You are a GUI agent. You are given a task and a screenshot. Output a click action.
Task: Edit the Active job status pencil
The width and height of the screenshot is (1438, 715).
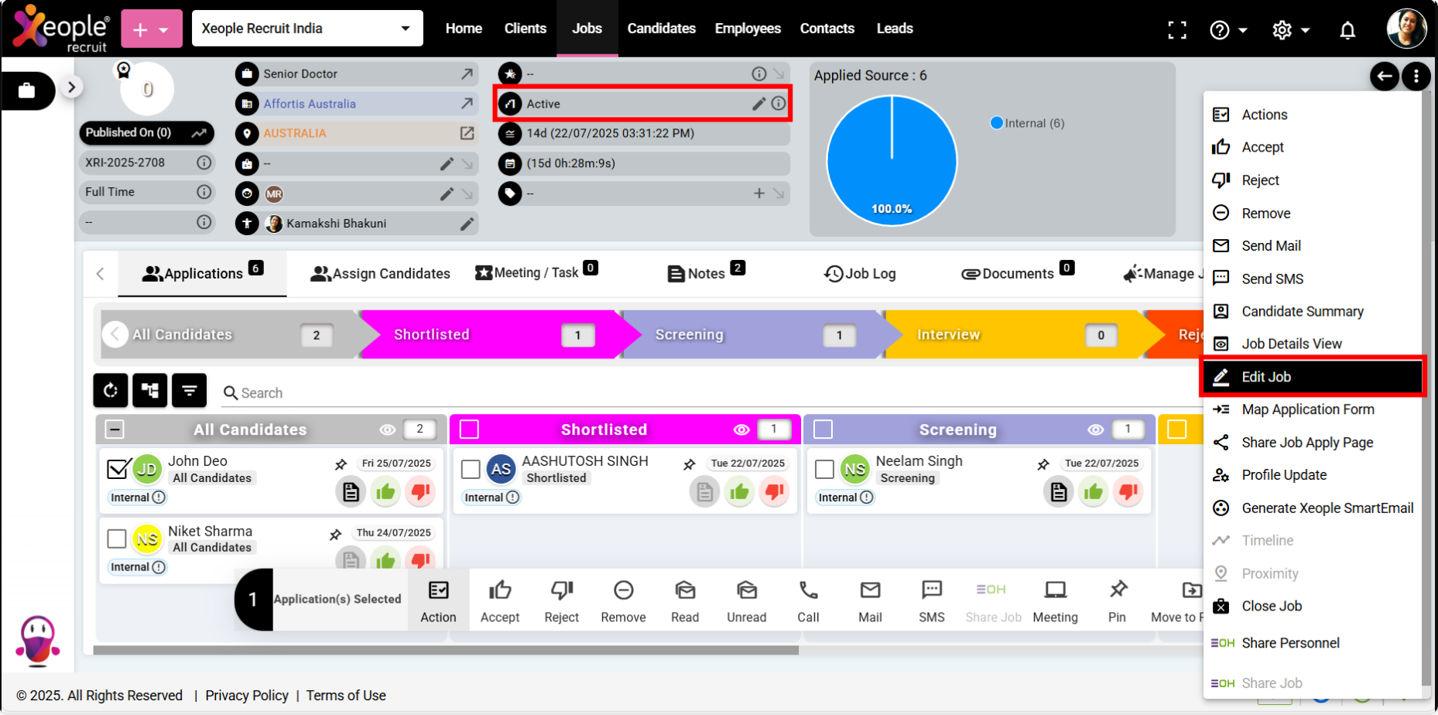tap(758, 104)
